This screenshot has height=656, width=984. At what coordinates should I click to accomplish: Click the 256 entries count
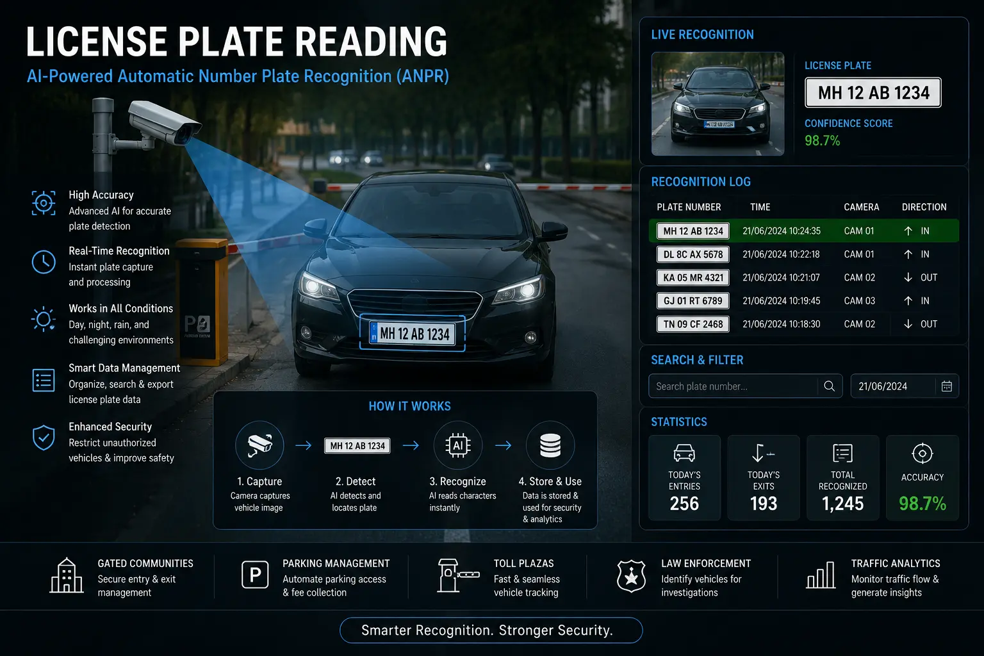[684, 504]
